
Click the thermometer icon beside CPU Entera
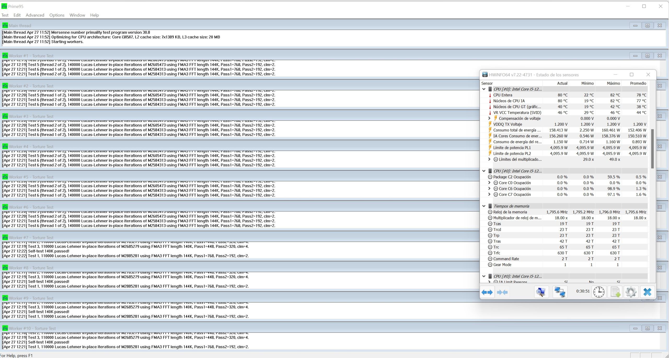coord(490,95)
